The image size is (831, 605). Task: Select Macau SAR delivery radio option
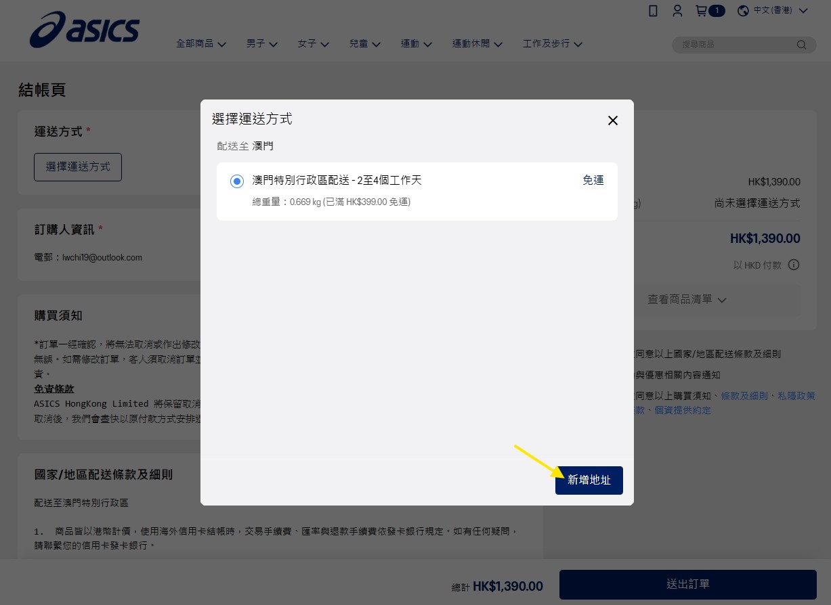click(236, 181)
